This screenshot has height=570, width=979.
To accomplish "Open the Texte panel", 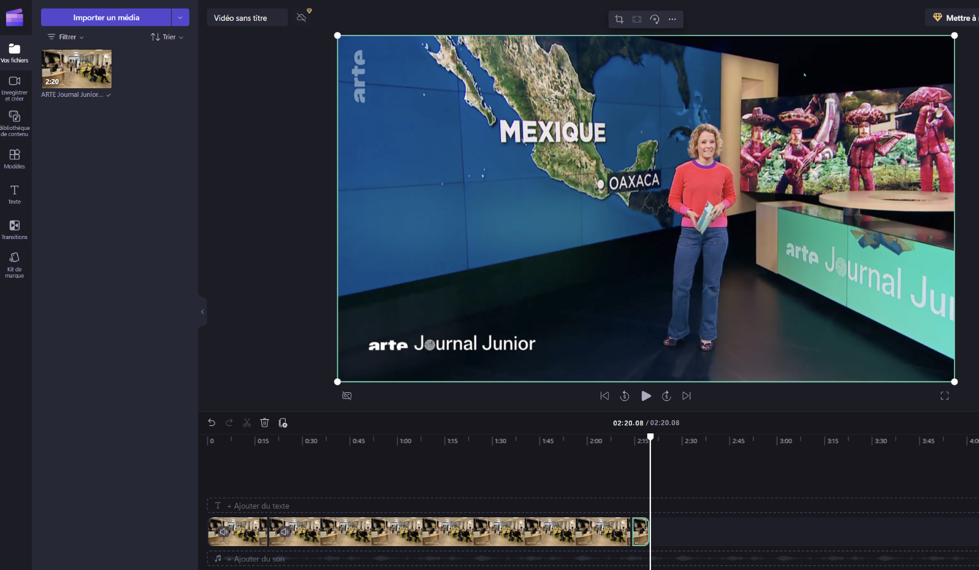I will tap(15, 194).
